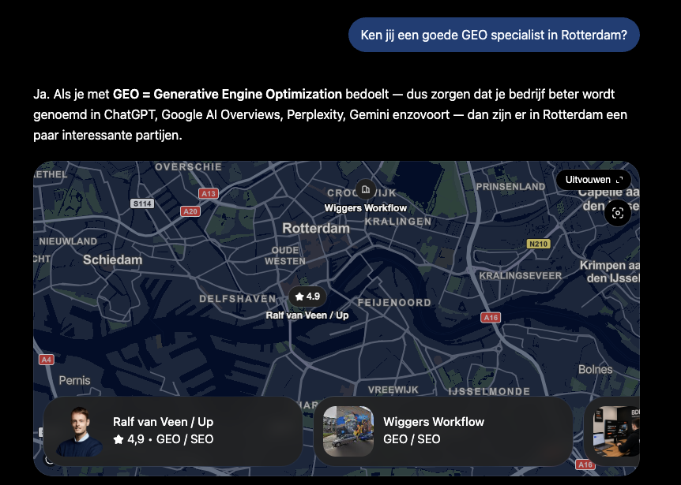Click the DELFSHAVEN district label

coord(238,299)
